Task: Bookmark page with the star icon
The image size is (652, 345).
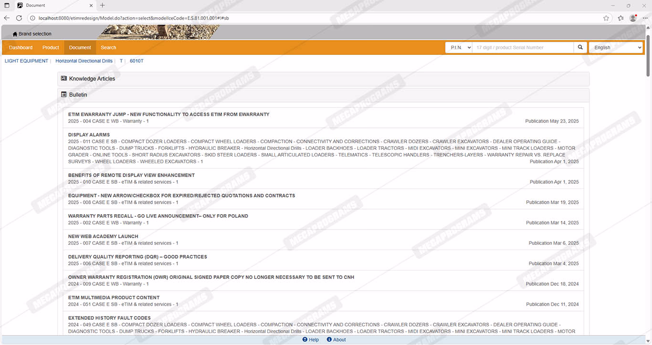Action: [606, 18]
